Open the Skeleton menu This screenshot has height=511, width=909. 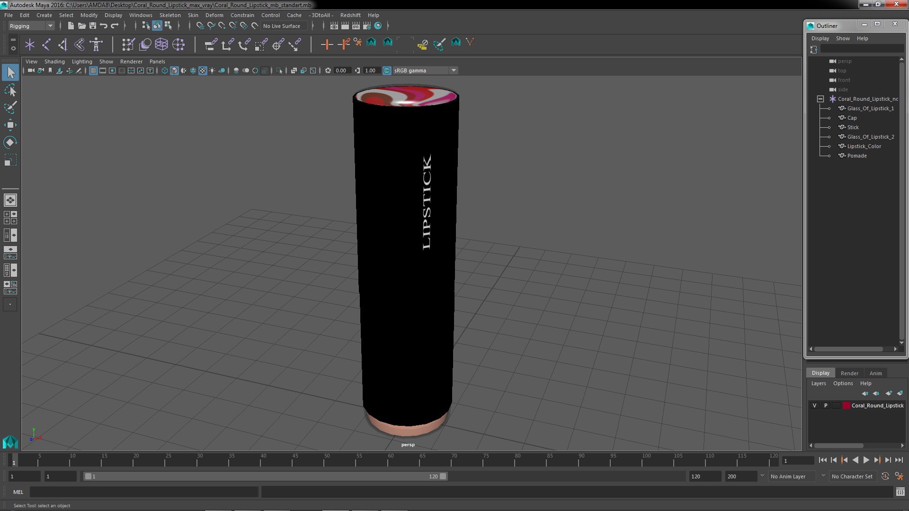pos(170,15)
